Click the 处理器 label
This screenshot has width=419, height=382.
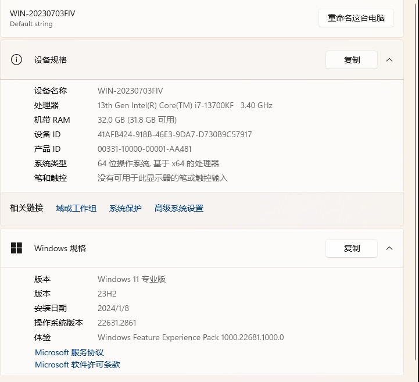click(46, 105)
